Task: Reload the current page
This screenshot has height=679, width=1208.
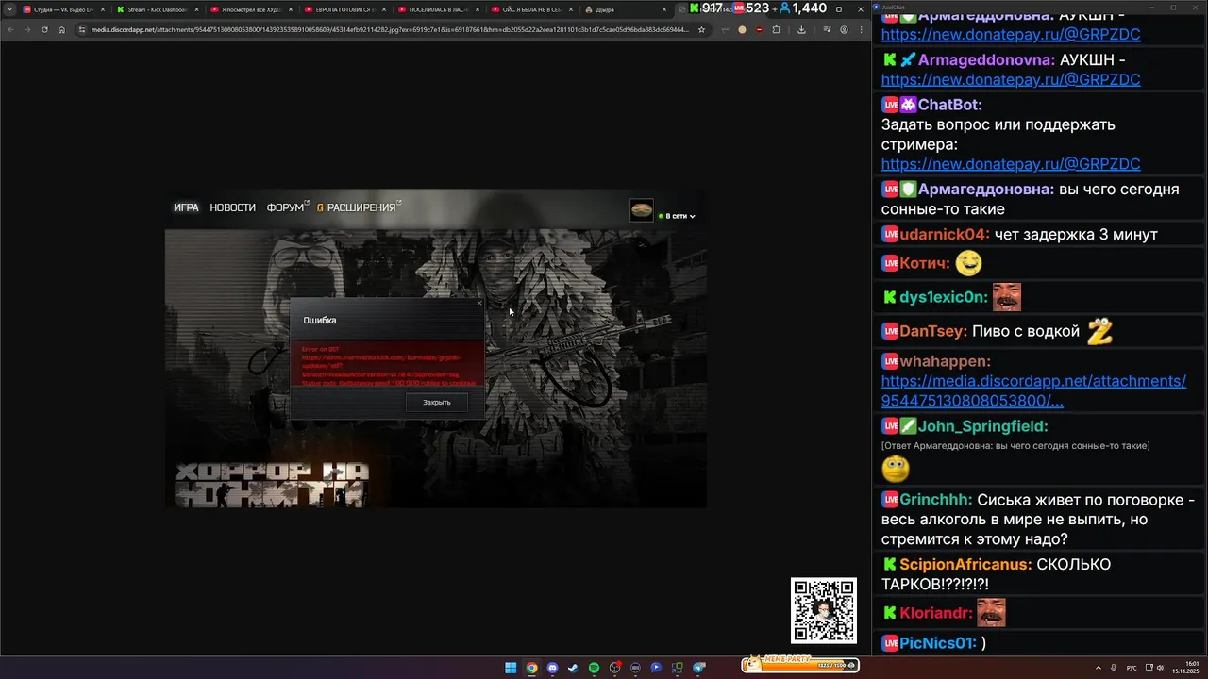Action: (x=44, y=29)
